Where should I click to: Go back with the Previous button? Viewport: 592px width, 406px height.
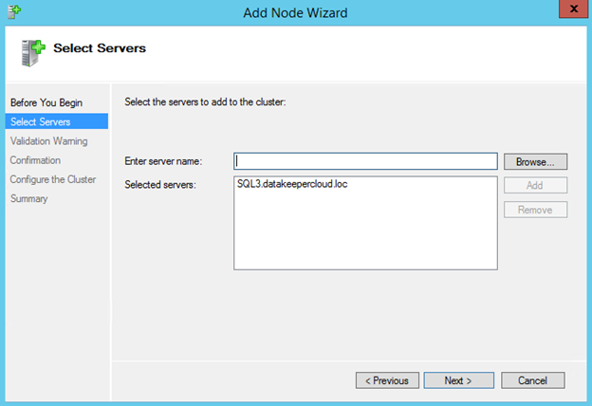[388, 380]
